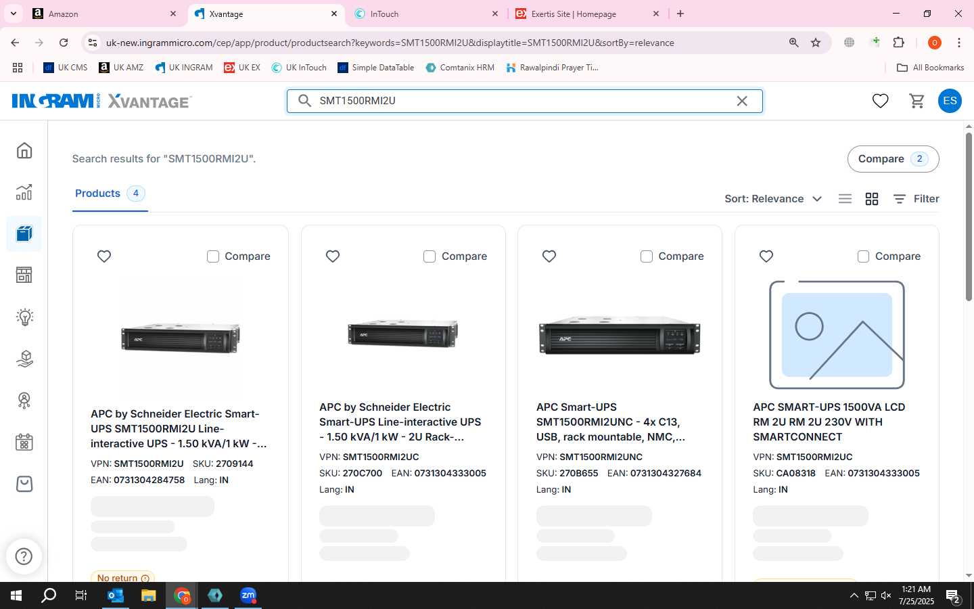Image resolution: width=974 pixels, height=609 pixels.
Task: Click the browser address bar
Action: click(x=433, y=43)
